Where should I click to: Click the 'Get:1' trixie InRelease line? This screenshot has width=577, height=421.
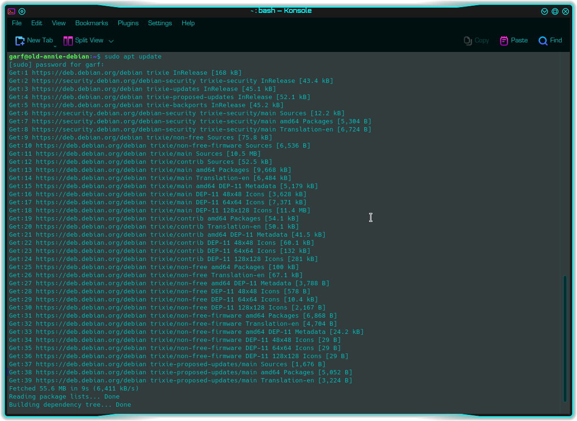pos(125,73)
